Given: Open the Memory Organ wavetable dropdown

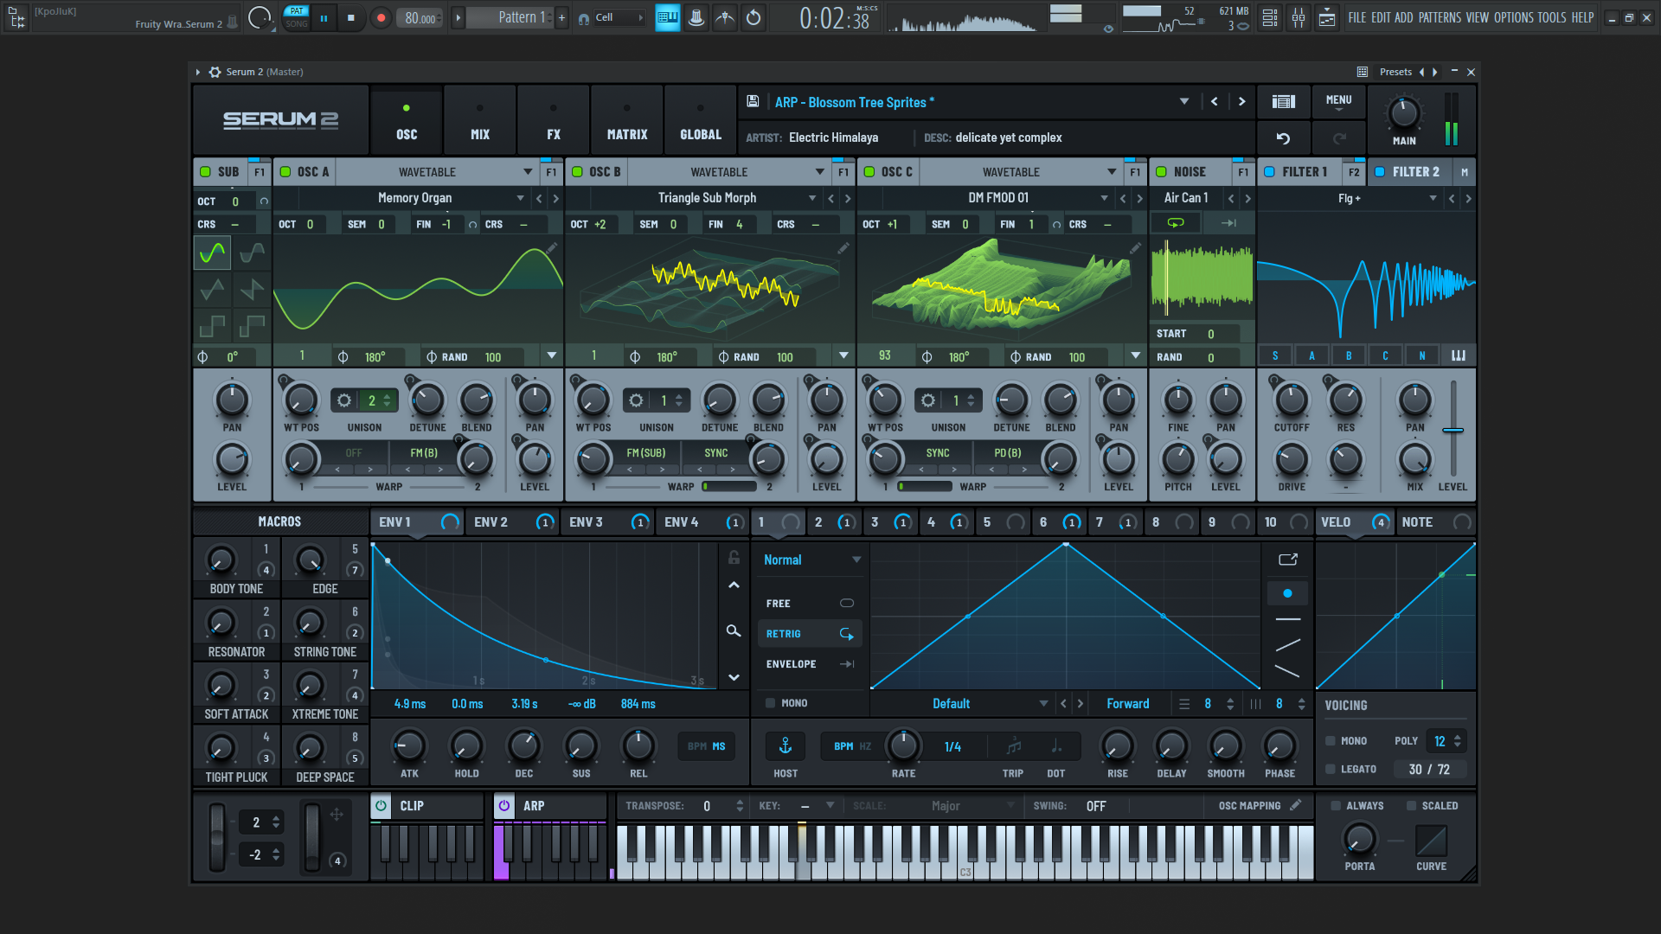Looking at the screenshot, I should point(520,198).
